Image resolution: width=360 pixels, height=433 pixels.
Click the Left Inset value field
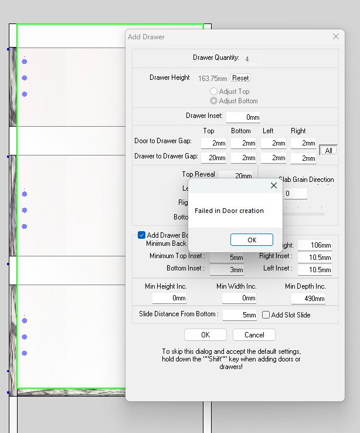tap(314, 269)
